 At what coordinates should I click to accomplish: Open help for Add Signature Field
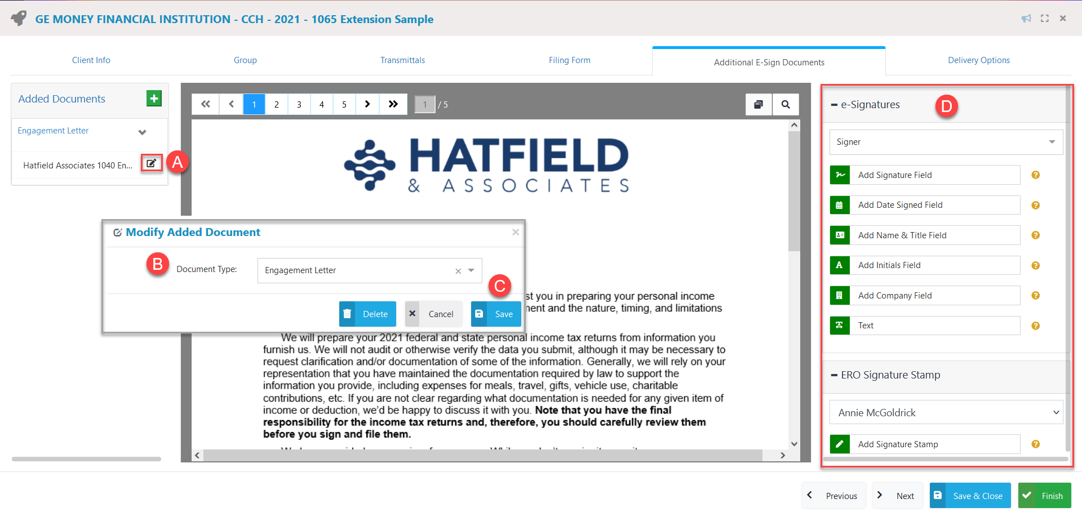(x=1035, y=175)
